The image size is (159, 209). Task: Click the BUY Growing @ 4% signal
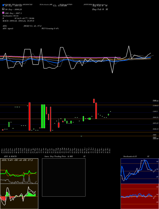click(x=50, y=28)
